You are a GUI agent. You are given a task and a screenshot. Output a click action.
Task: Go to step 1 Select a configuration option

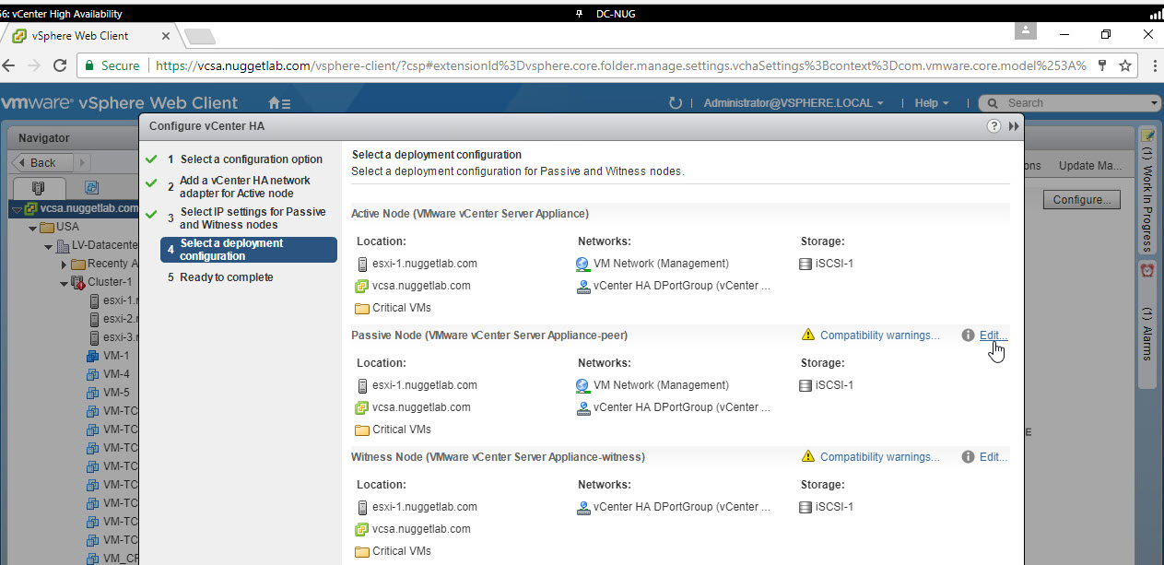[x=251, y=159]
